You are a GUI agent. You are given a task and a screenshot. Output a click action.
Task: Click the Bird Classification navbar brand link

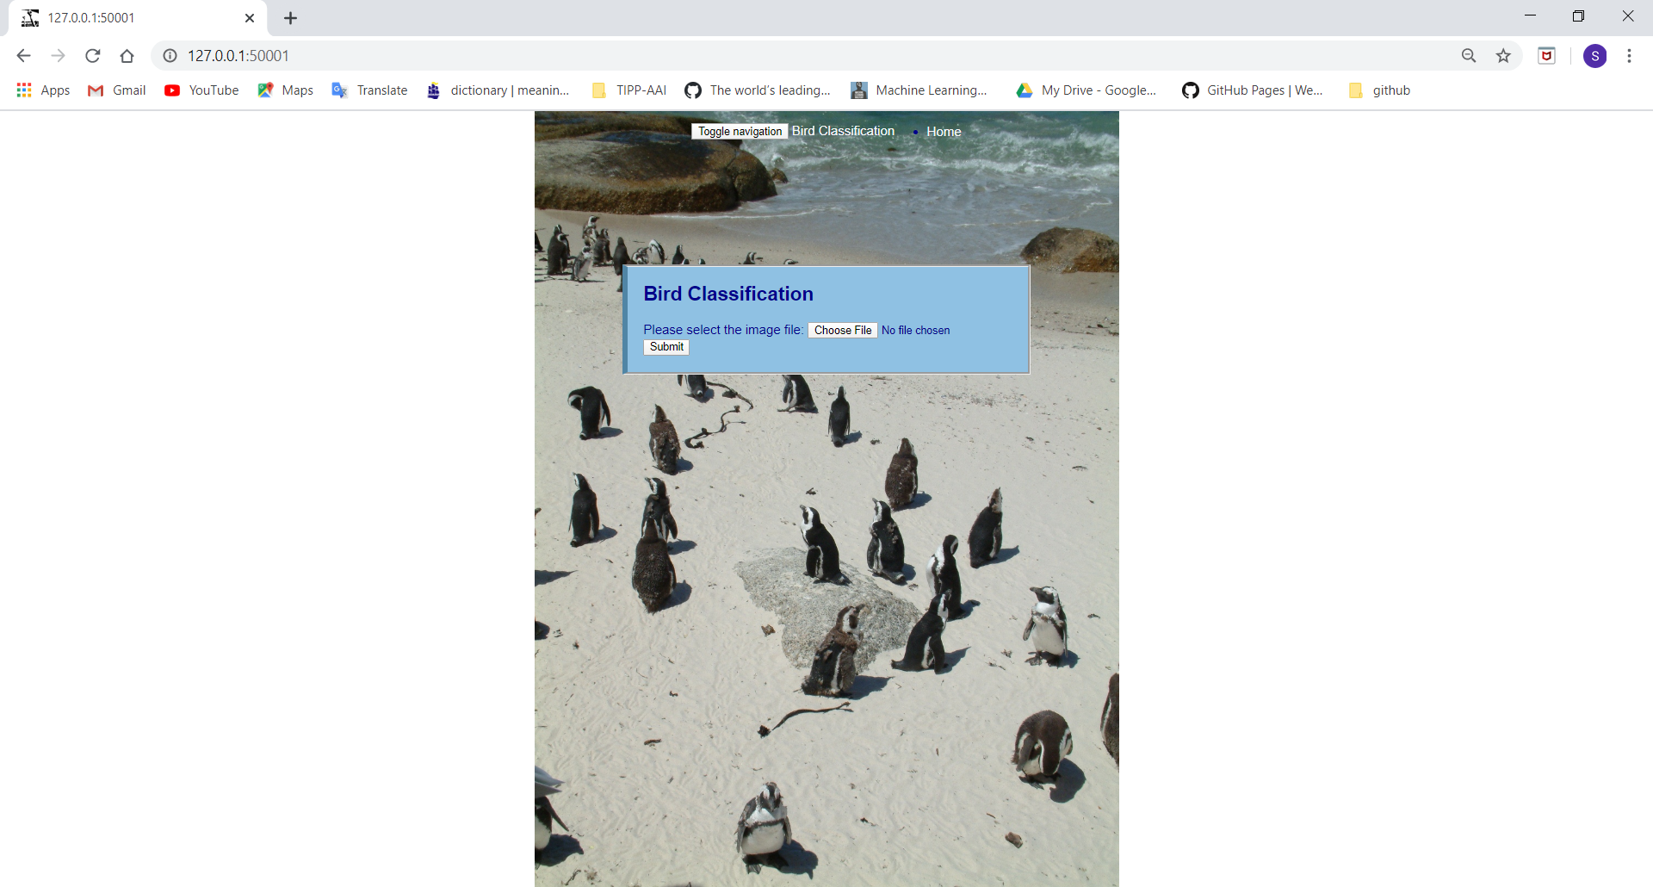click(843, 131)
